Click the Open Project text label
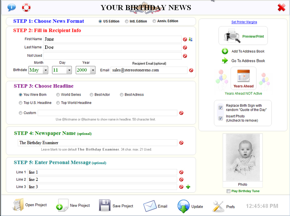The width and height of the screenshot is (290, 216). (36, 205)
